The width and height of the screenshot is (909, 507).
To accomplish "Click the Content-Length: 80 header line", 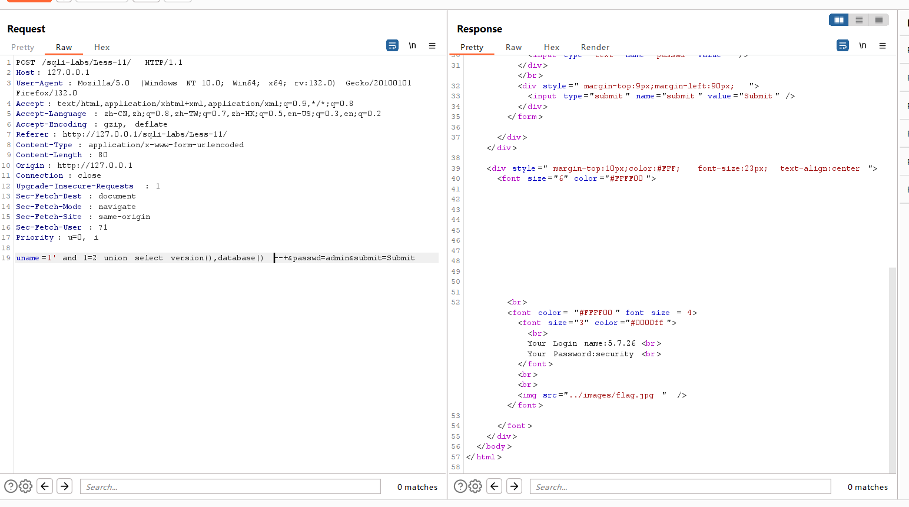I will tap(62, 155).
